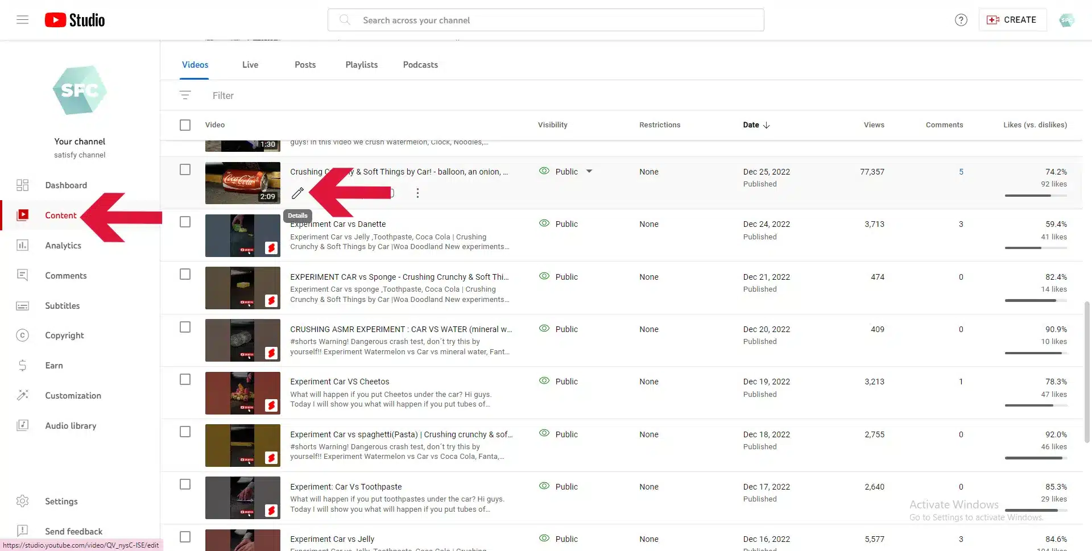Switch to the Podcasts tab
1092x551 pixels.
[420, 65]
